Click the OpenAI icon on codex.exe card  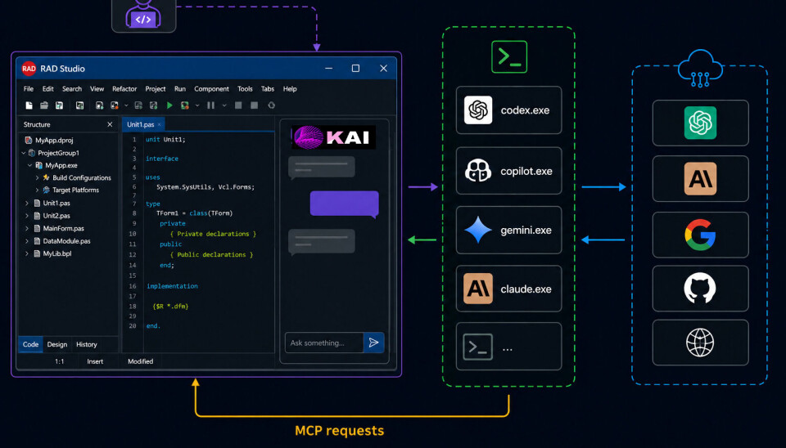click(477, 110)
